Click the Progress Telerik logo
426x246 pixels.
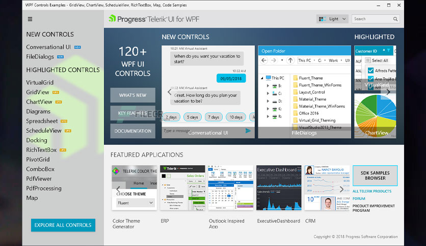(154, 19)
